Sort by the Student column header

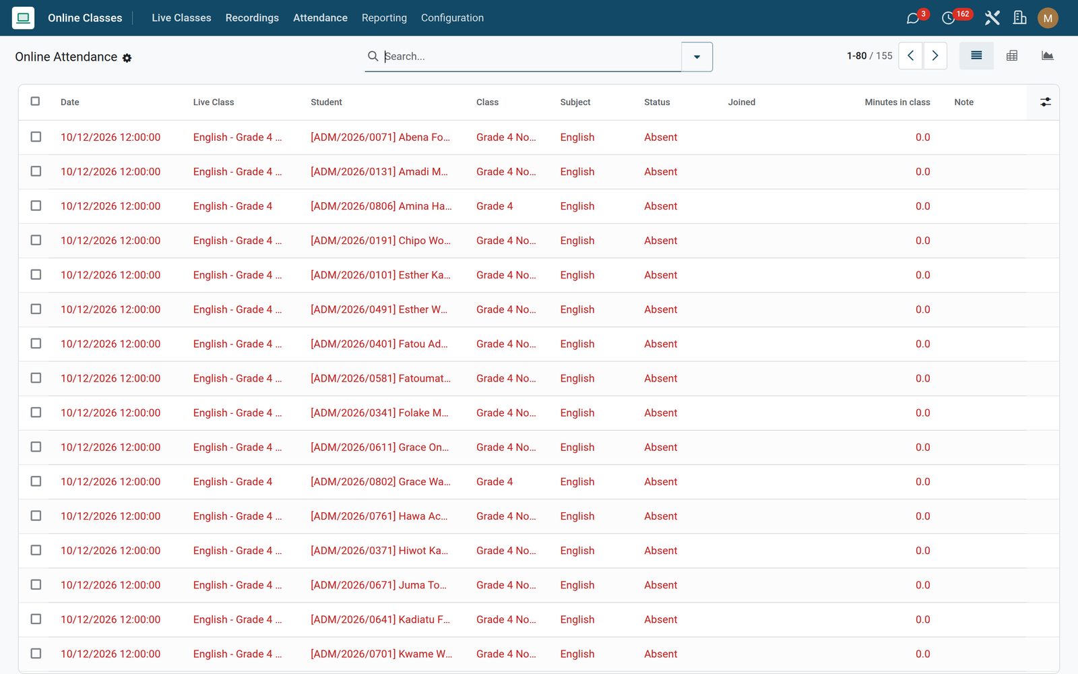[326, 102]
